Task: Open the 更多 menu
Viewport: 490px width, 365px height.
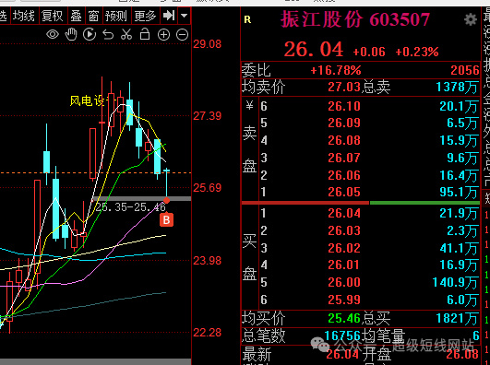Action: coord(145,16)
